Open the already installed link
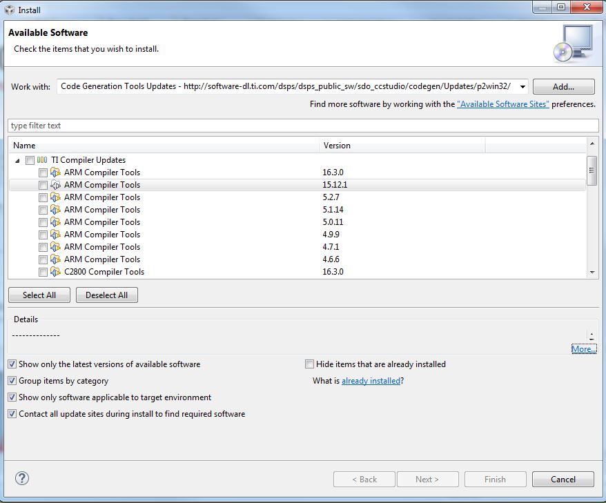The height and width of the screenshot is (503, 606). click(x=371, y=381)
